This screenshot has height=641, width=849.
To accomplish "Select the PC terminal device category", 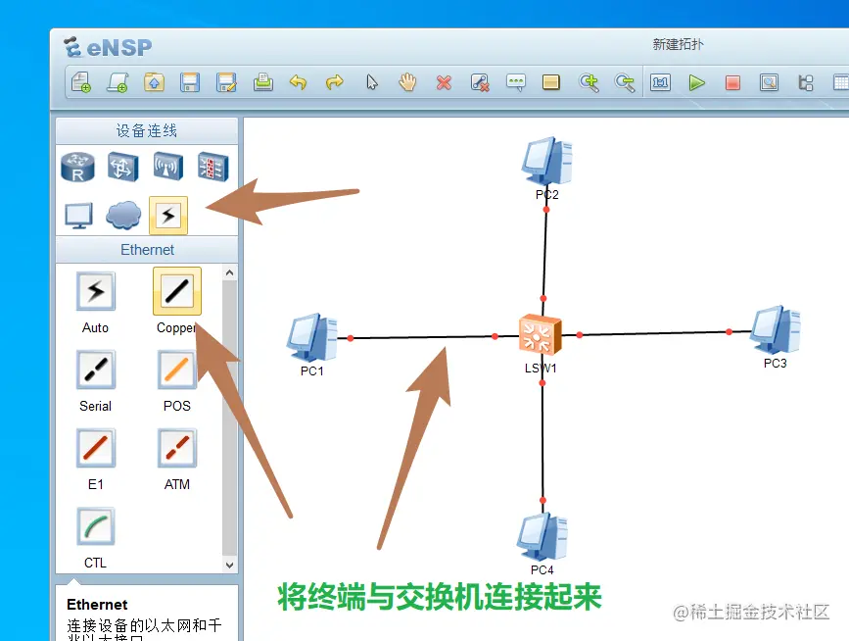I will pyautogui.click(x=78, y=215).
